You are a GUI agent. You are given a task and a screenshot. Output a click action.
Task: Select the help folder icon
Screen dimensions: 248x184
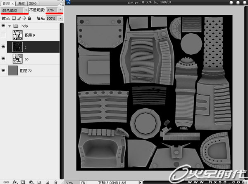point(16,26)
